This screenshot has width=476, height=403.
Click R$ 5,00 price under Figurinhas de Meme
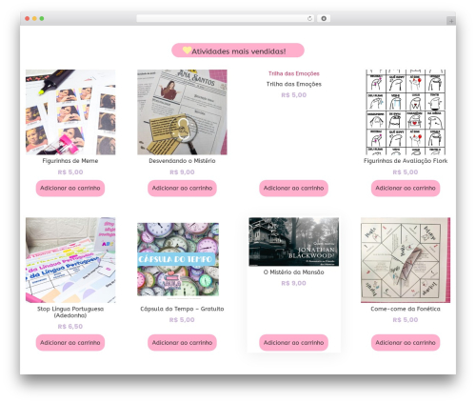click(x=70, y=172)
